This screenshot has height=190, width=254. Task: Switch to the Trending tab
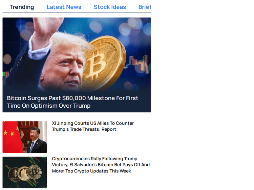point(22,7)
